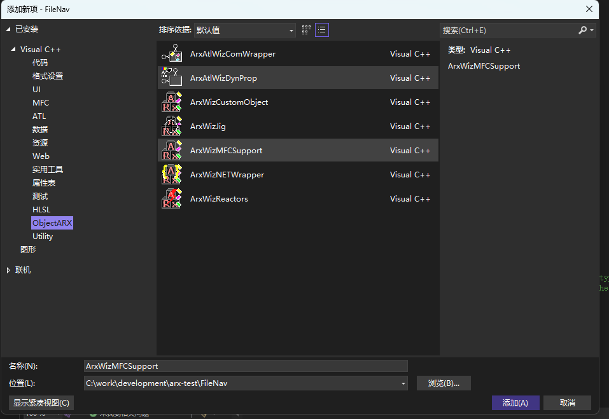This screenshot has width=609, height=419.
Task: Select the Utility category
Action: point(43,237)
